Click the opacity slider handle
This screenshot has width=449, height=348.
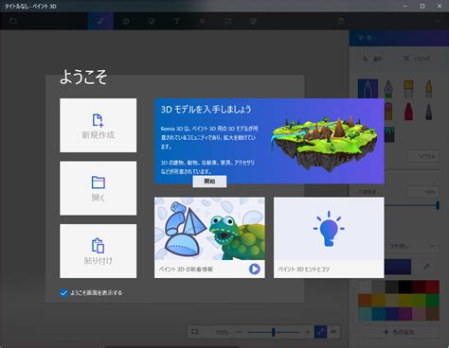click(x=438, y=205)
